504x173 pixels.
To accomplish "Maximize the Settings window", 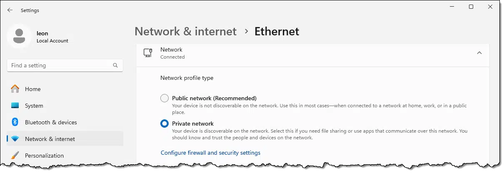I will coord(471,7).
